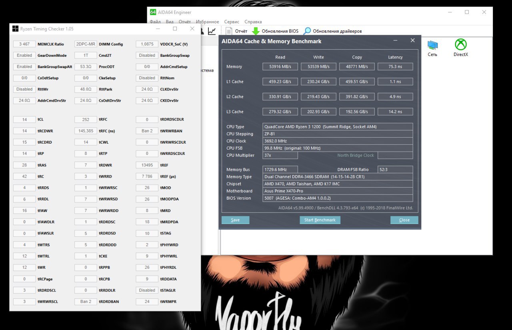Minimize the Cache & Memory Benchmark dialog
This screenshot has height=330, width=512.
coord(395,41)
